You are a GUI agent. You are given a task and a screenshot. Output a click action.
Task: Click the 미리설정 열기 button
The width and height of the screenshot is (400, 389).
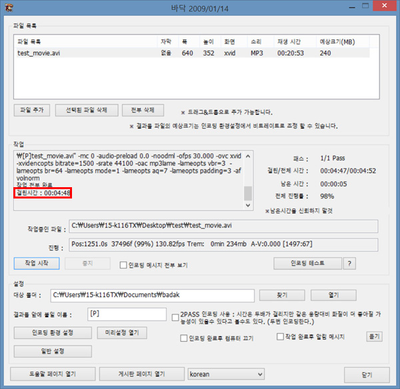tap(122, 332)
